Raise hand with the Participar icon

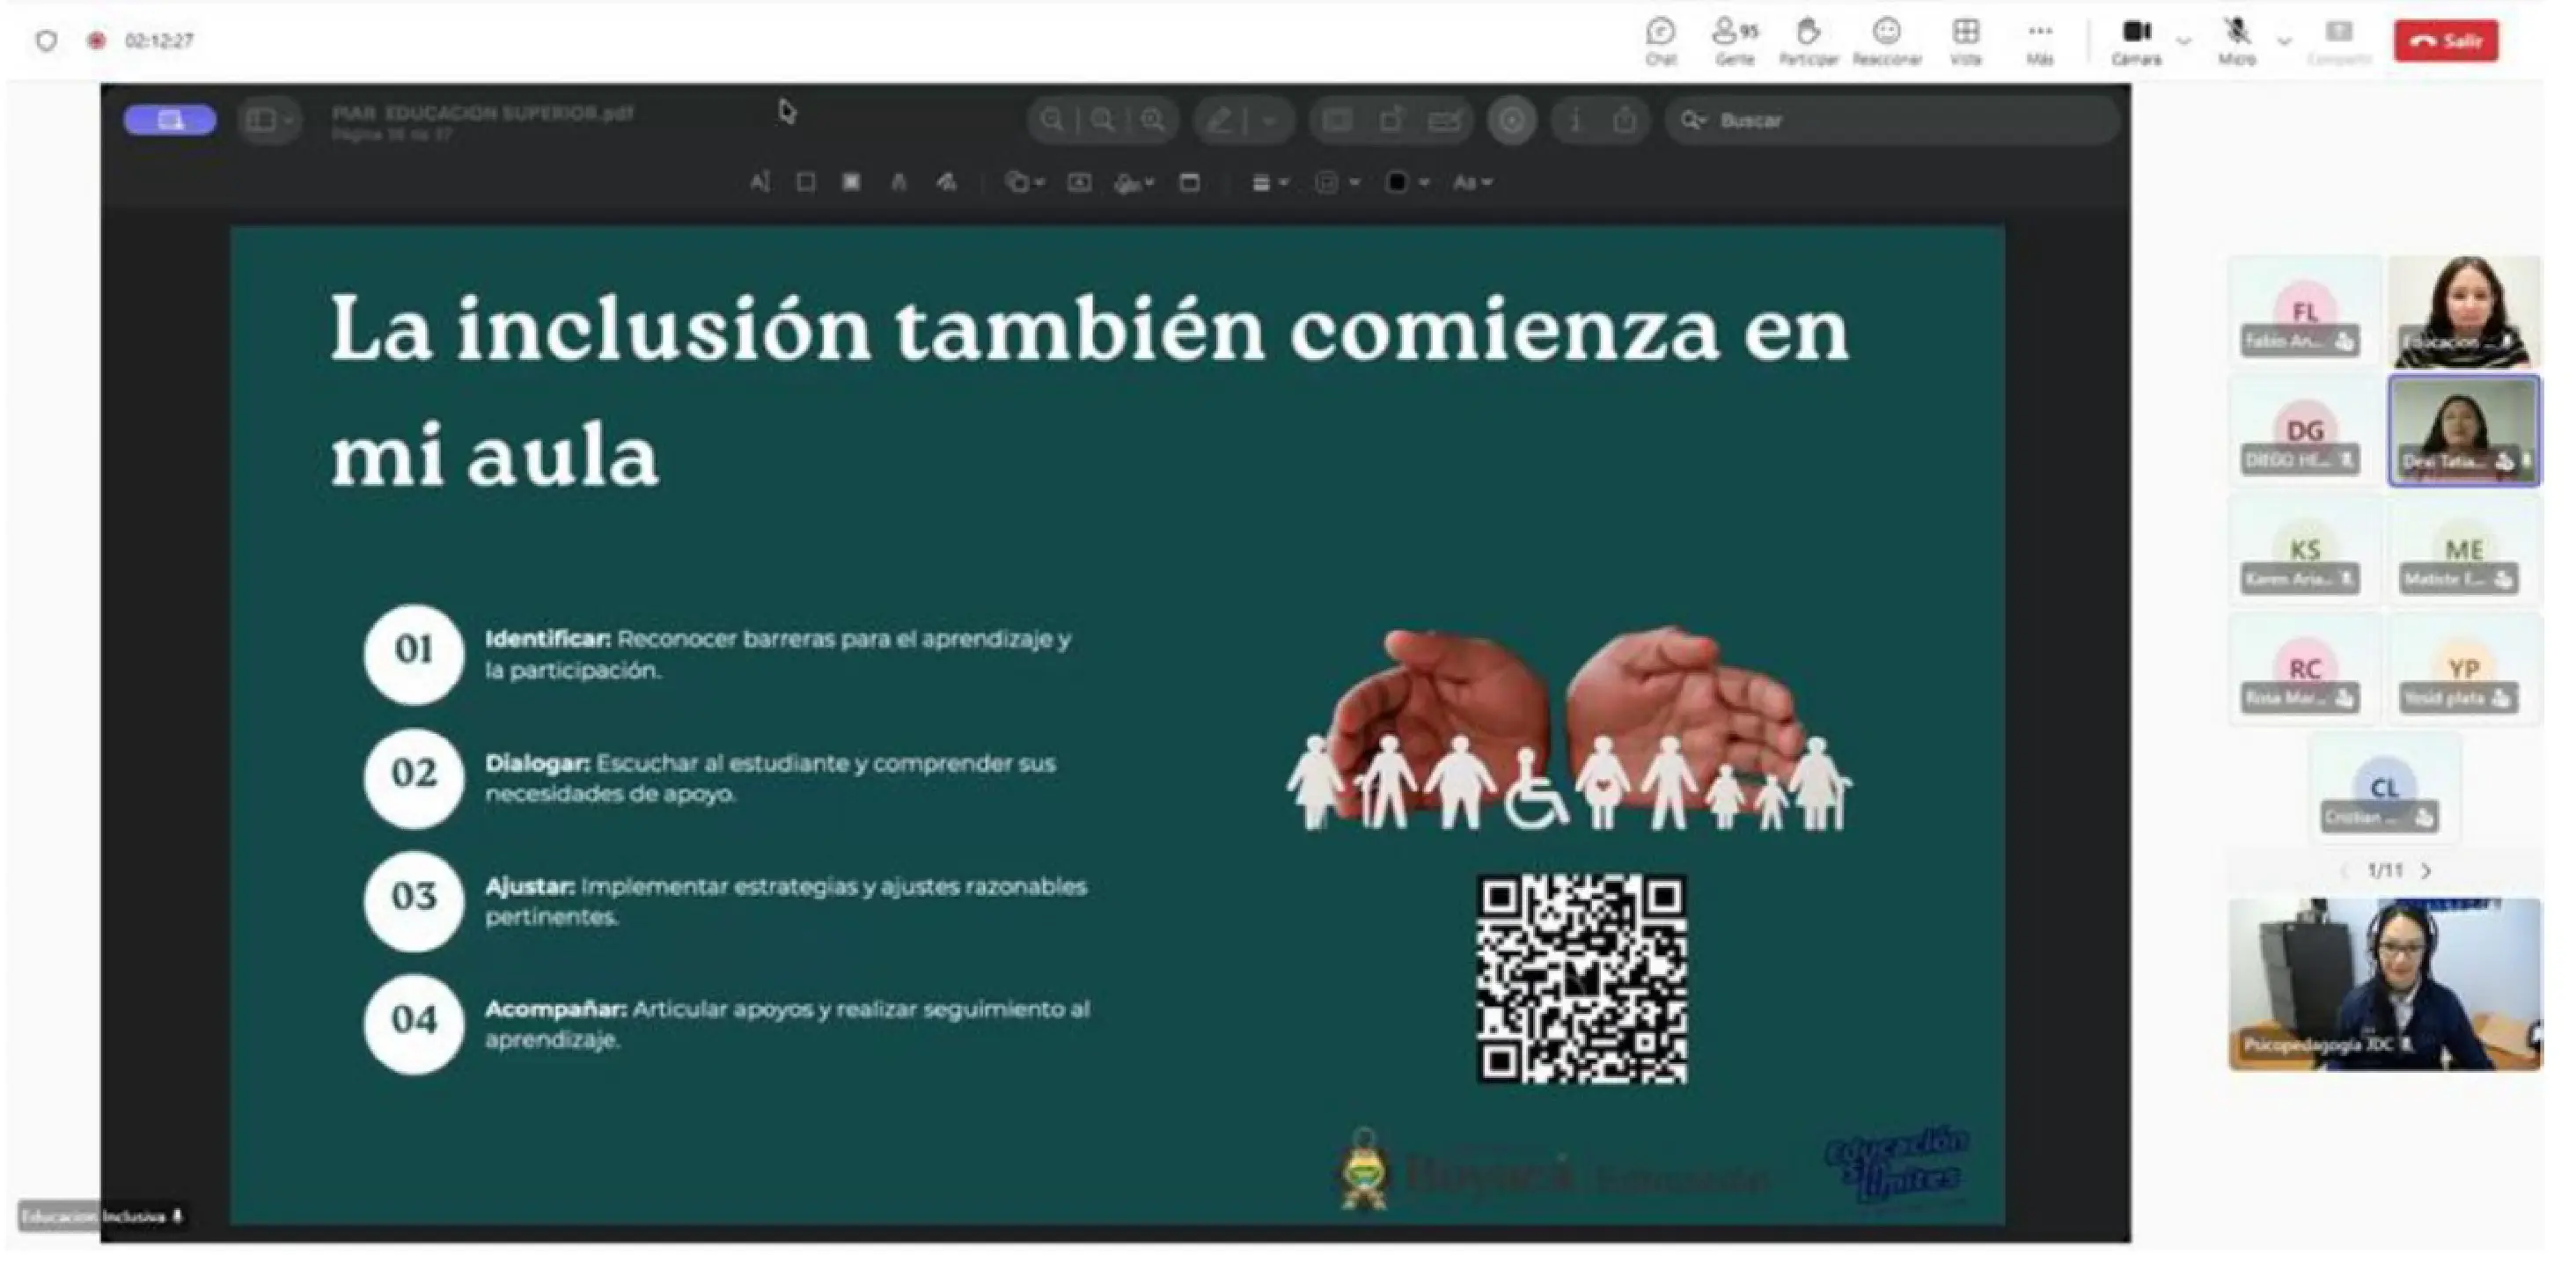pos(1808,42)
